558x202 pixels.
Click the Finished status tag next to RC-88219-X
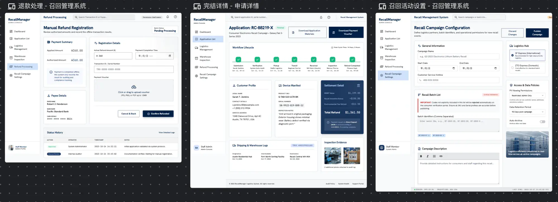tap(280, 28)
